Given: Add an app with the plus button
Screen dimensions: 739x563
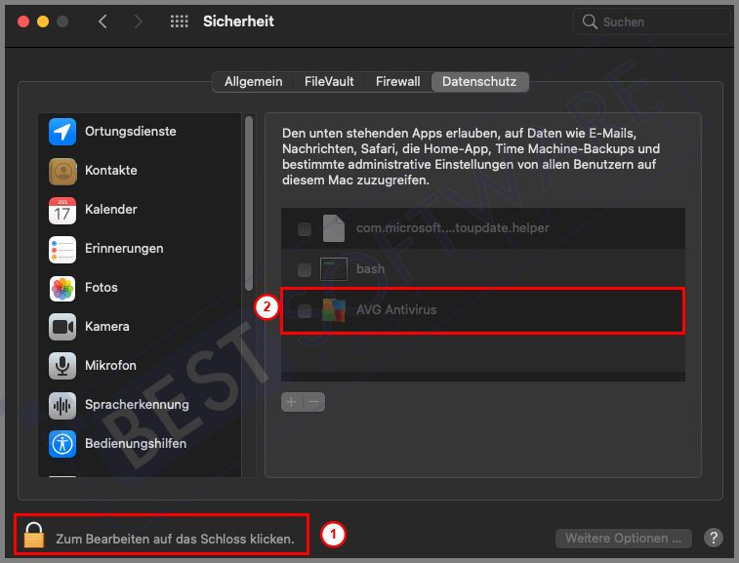Looking at the screenshot, I should [x=292, y=402].
